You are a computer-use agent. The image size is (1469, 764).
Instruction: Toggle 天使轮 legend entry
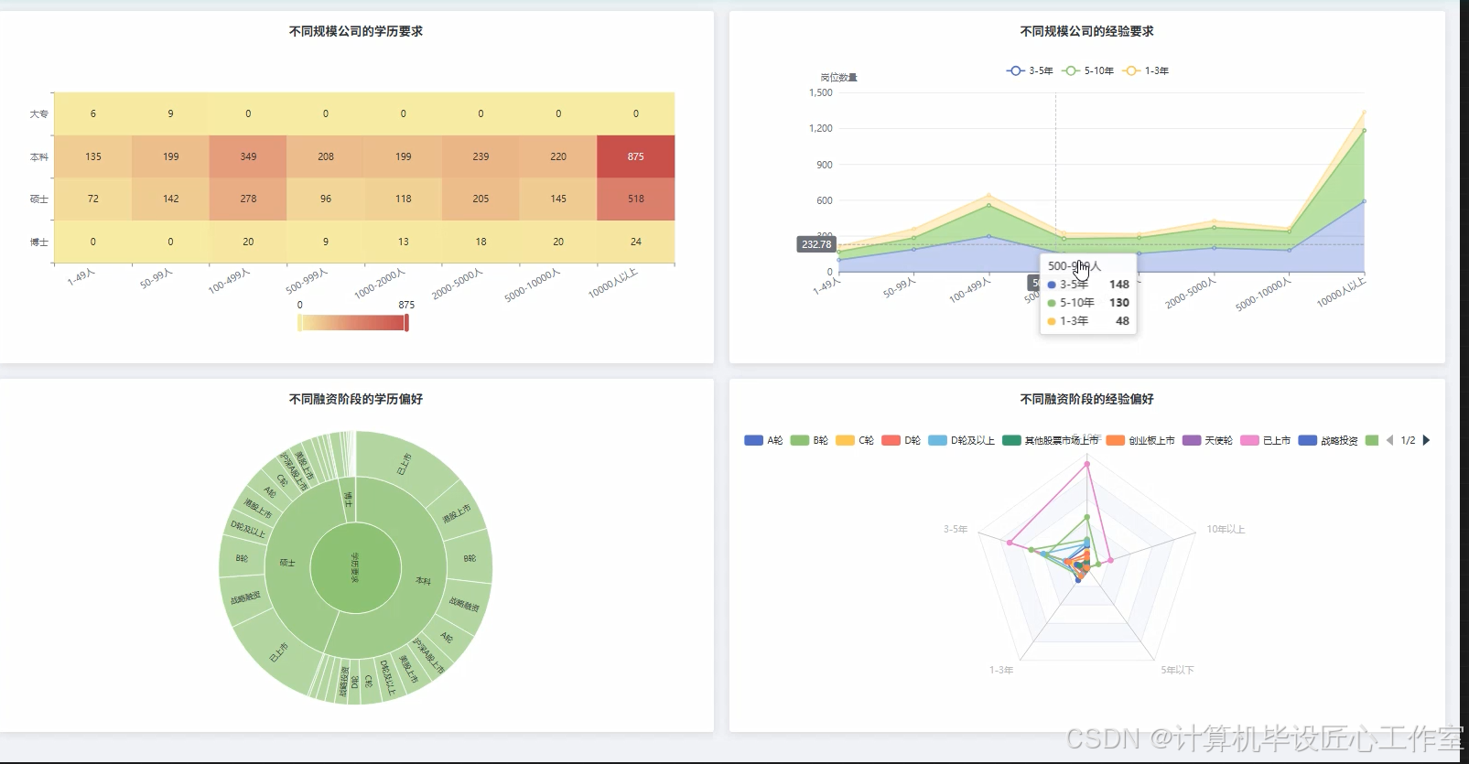click(x=1208, y=440)
